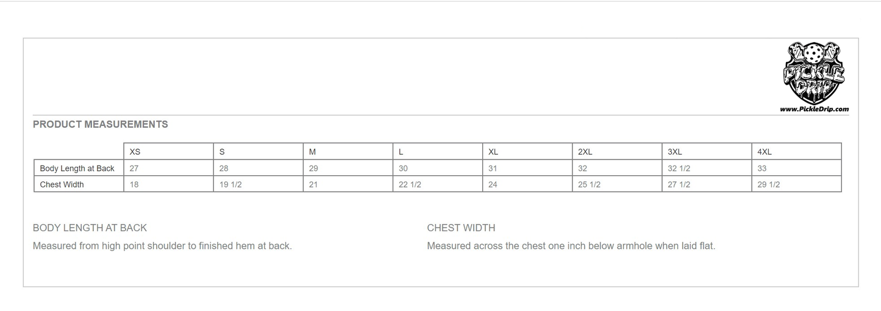Select the XS size column header
The width and height of the screenshot is (881, 311).
tap(135, 152)
